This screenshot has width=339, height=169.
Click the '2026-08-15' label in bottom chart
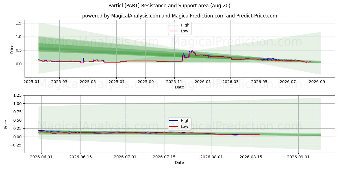[x=251, y=157]
